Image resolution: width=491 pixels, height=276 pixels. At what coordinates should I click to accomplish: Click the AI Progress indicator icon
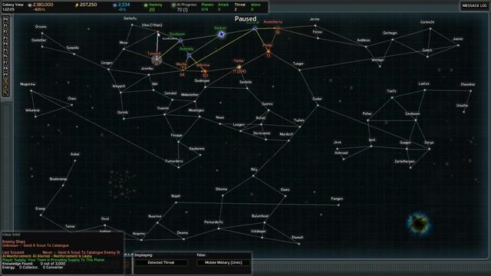tap(173, 5)
